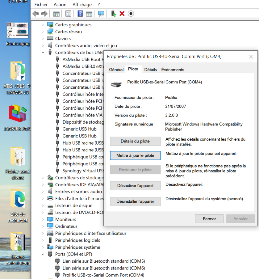The width and height of the screenshot is (259, 279).
Task: Select Contrôleur hôte VIA entry
Action: [82, 115]
